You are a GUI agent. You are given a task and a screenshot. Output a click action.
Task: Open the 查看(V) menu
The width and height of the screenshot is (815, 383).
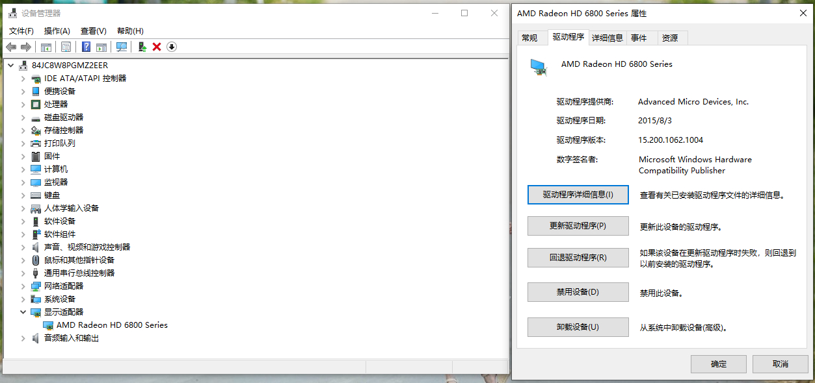[94, 31]
